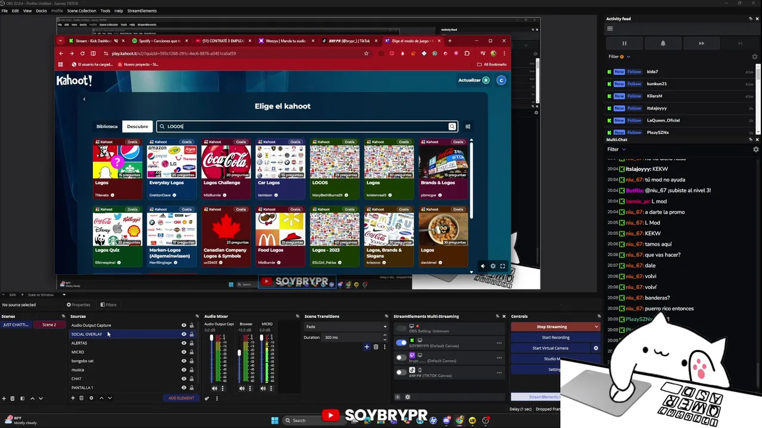Open Audio Output Capture channel options menu
Screen dimensions: 762x428
[x=223, y=388]
